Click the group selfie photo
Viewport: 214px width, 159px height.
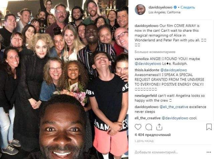64,79
